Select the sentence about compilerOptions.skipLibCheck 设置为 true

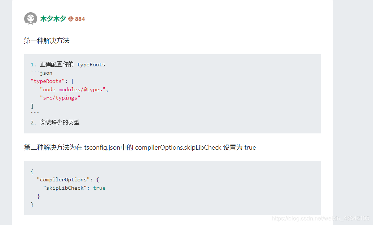[x=140, y=147]
